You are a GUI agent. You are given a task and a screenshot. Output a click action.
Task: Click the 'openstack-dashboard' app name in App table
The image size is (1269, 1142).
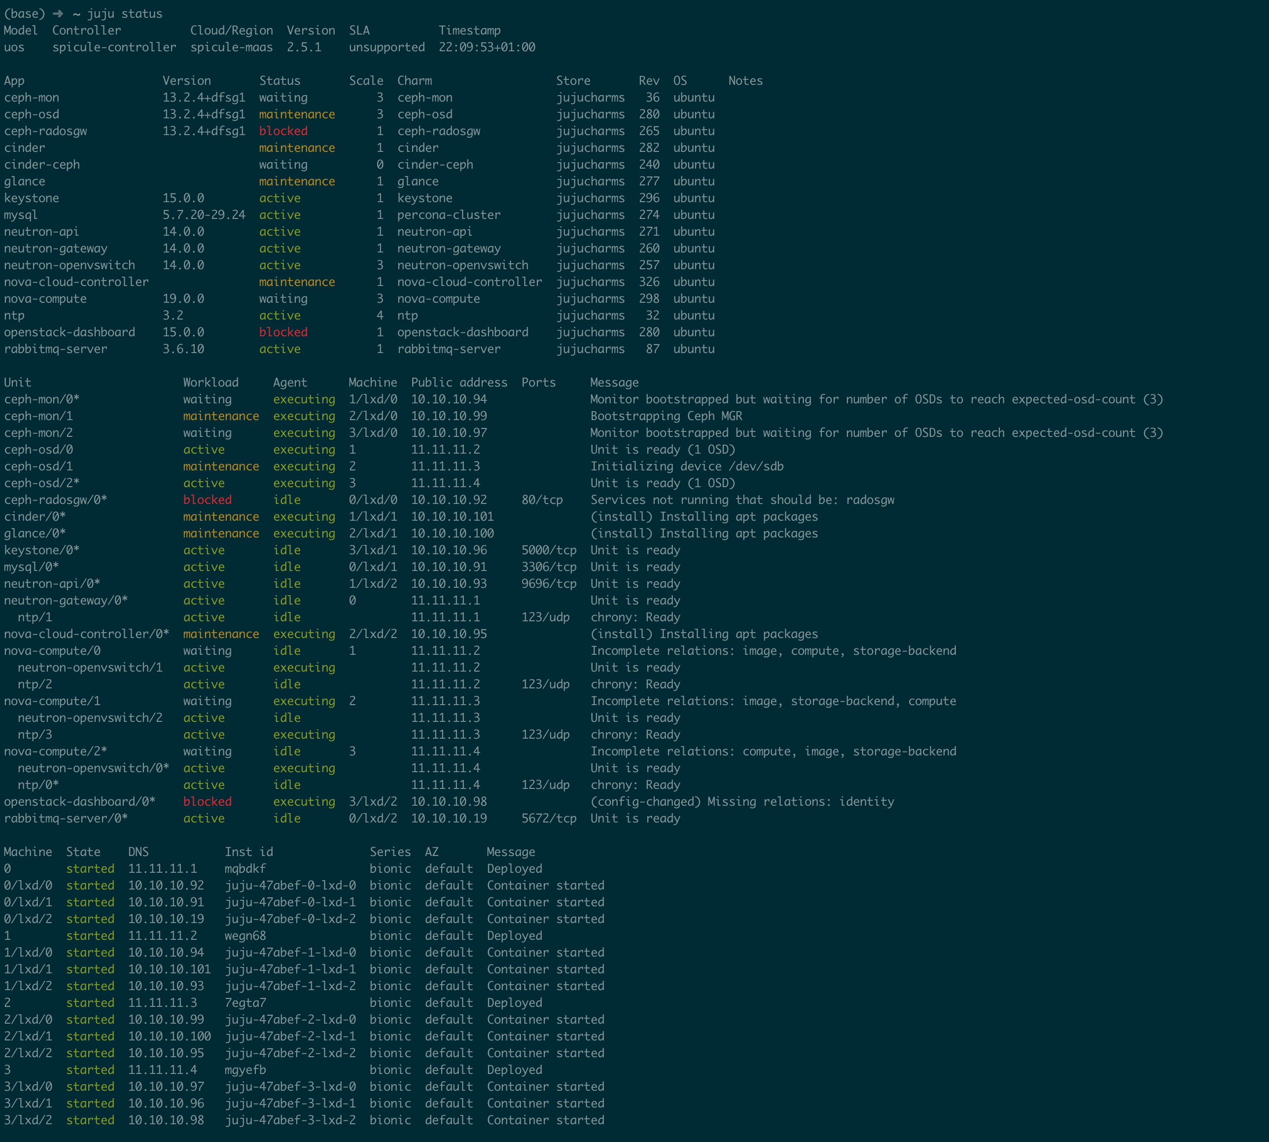(x=70, y=332)
